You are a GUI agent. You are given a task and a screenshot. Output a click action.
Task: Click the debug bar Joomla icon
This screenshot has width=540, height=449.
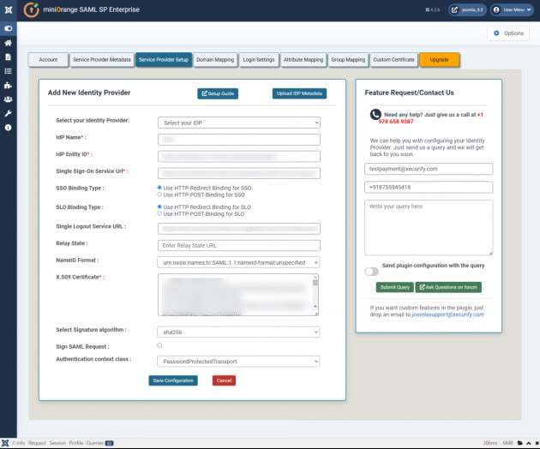tap(5, 443)
